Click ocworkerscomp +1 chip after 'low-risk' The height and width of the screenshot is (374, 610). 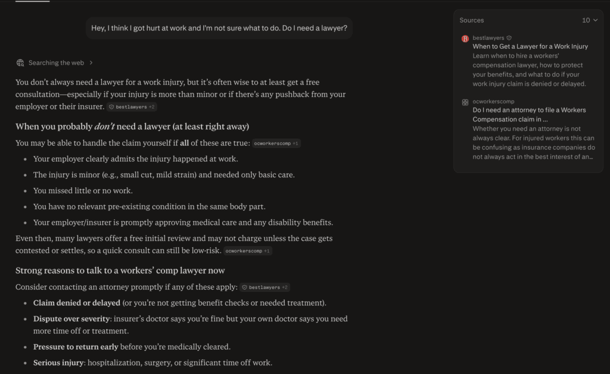click(248, 251)
